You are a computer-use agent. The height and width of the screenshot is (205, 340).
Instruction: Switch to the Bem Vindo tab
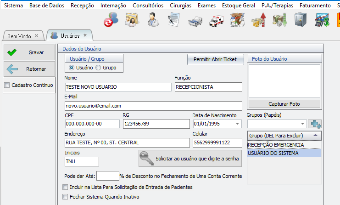coord(18,36)
